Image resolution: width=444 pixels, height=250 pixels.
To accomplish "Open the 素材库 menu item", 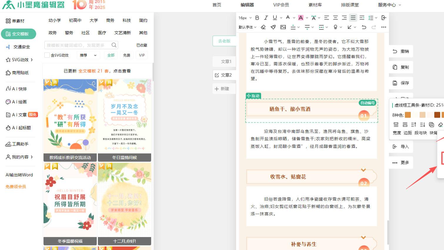I will 315,5.
